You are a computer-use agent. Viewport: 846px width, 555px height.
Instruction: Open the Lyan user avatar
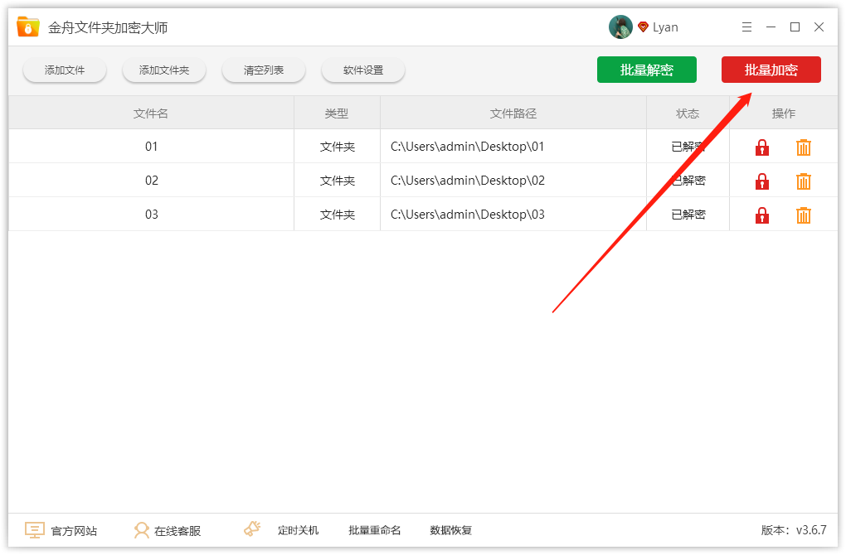coord(620,27)
